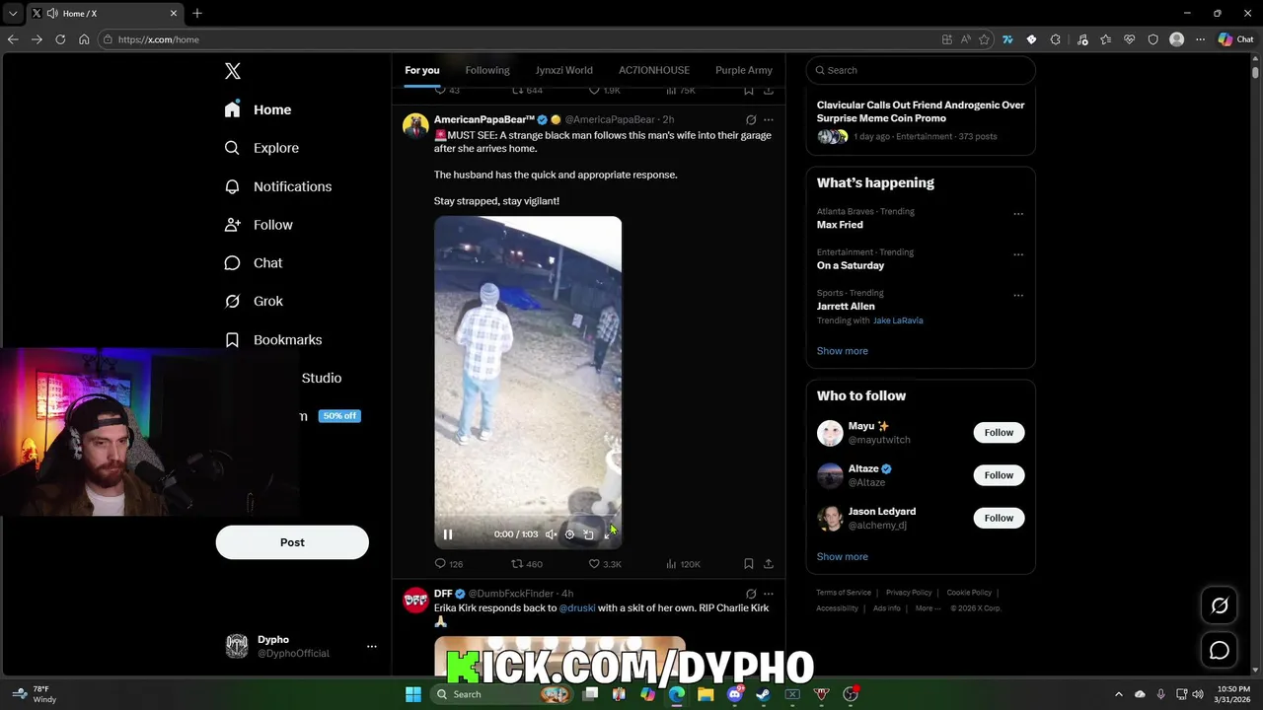
Task: Open AmericanPapaBear's profile avatar
Action: tap(415, 126)
